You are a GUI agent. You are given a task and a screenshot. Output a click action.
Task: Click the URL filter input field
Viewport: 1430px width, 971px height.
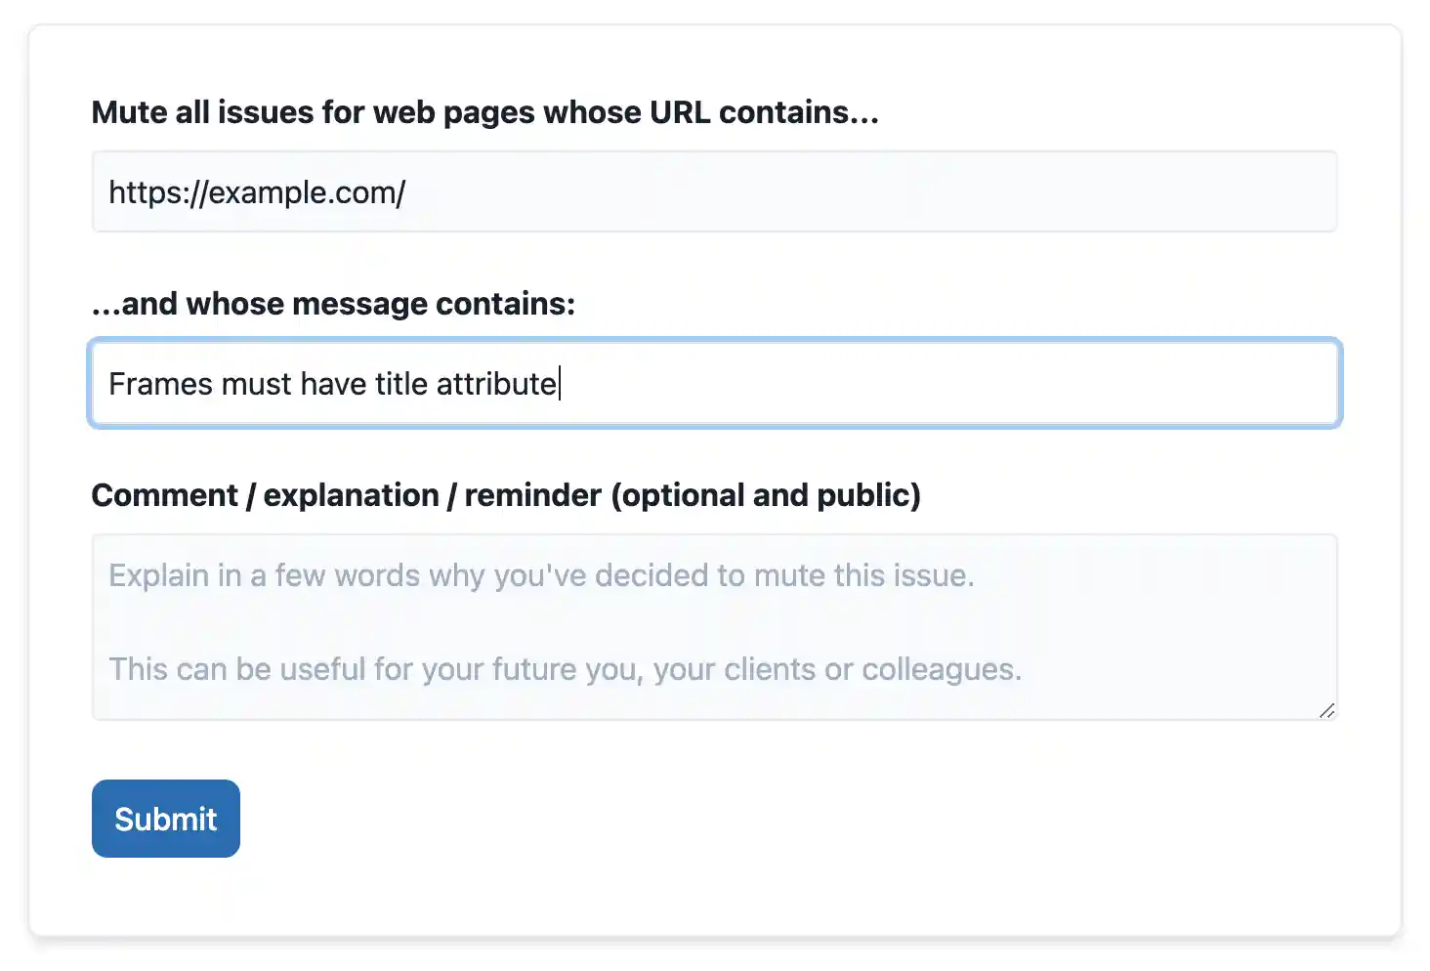[x=714, y=191]
